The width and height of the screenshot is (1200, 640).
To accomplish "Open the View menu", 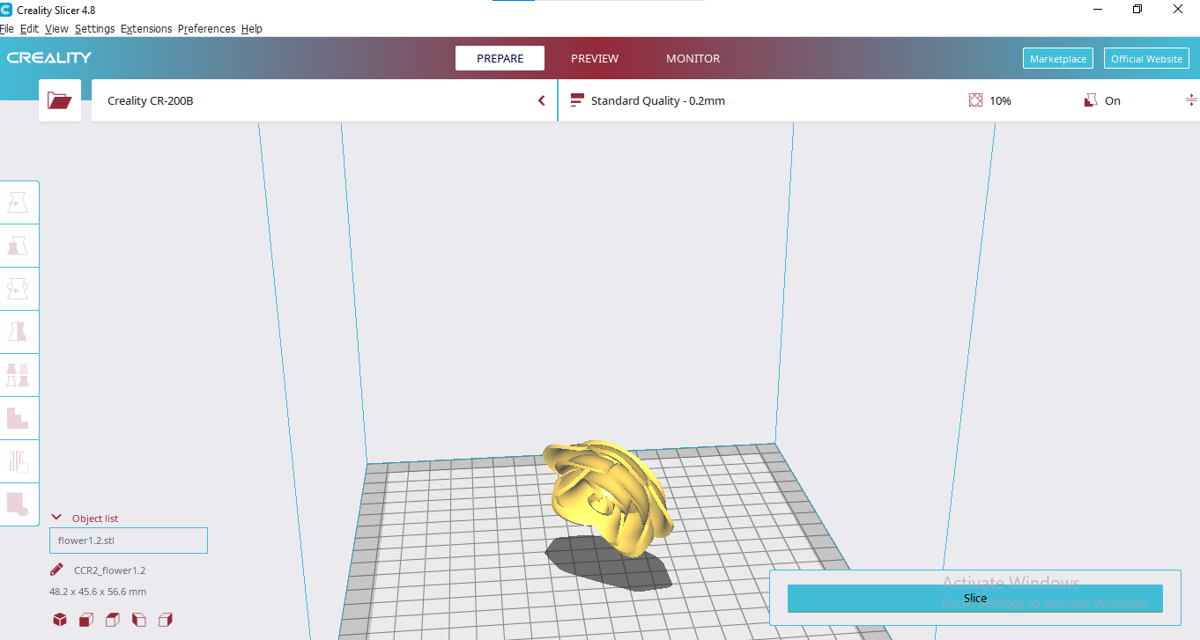I will [x=56, y=28].
